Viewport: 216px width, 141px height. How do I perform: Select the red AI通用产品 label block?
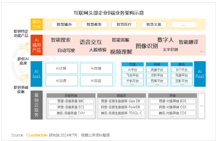pos(36,45)
